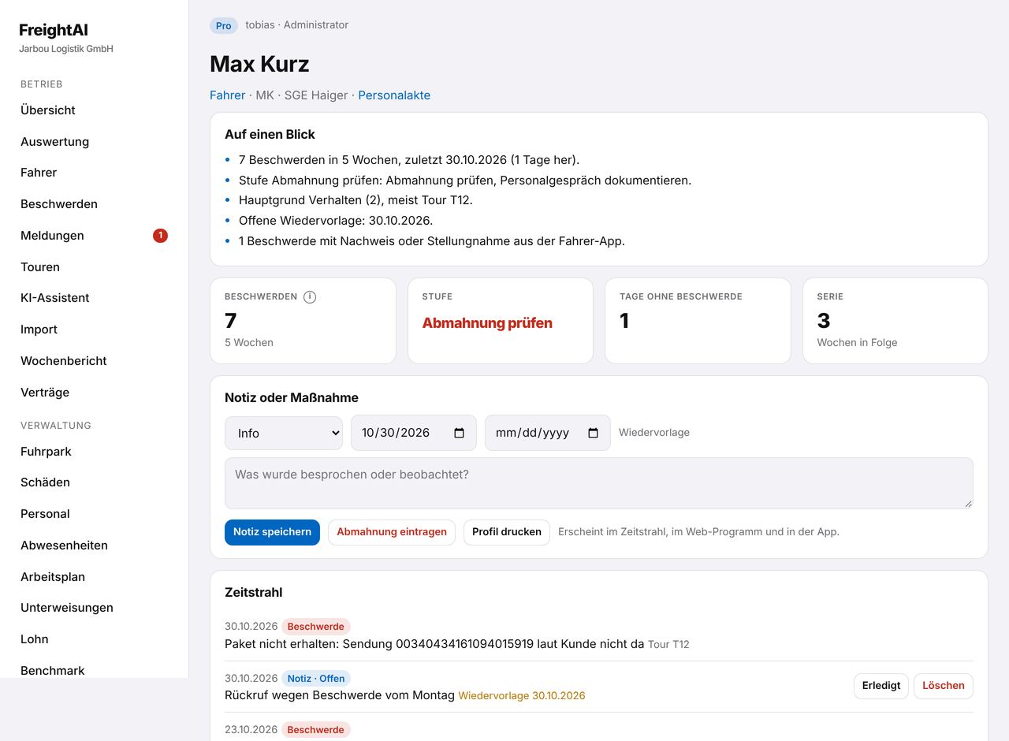Go to Arbeitsplan in the sidebar
The width and height of the screenshot is (1009, 741).
click(53, 577)
